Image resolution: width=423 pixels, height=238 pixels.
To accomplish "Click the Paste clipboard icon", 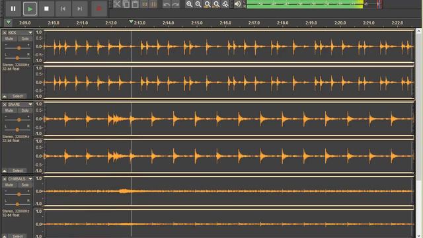I will pos(135,4).
